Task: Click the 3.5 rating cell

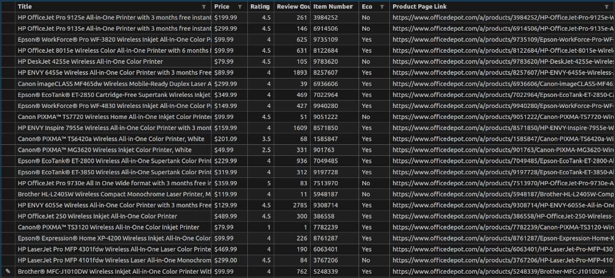Action: pyautogui.click(x=261, y=139)
